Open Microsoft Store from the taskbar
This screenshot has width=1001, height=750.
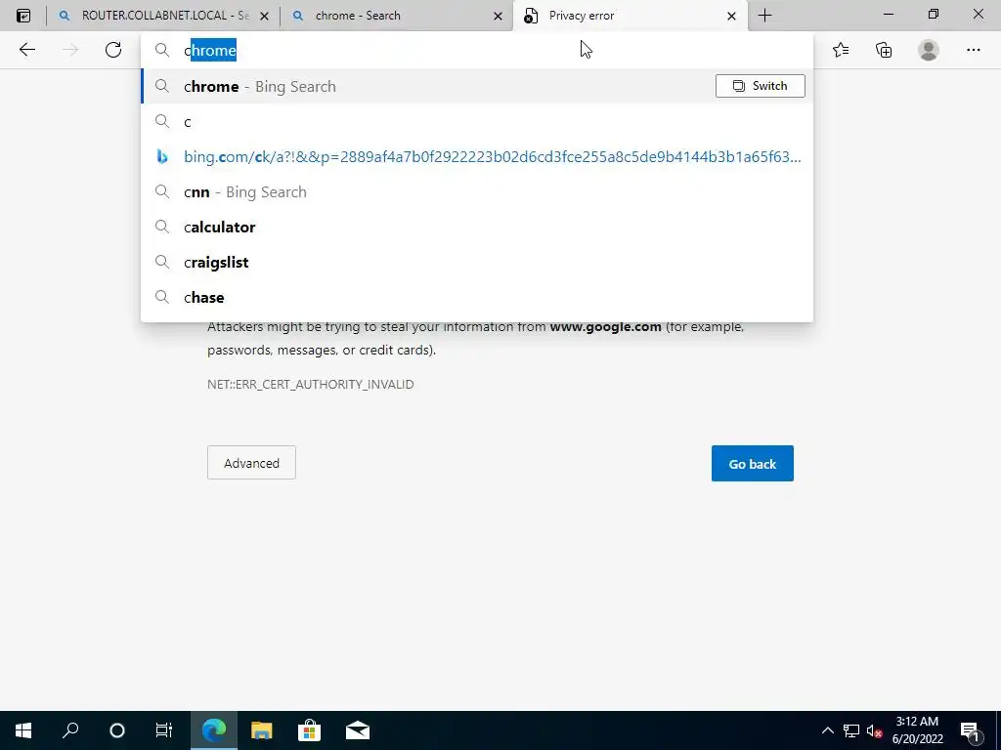pos(309,730)
